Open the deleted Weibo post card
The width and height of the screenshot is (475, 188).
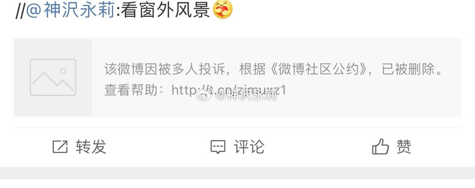point(238,77)
